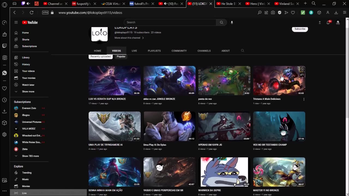The height and width of the screenshot is (196, 349).
Task: Open the browser downloads toolbar icon
Action: pyautogui.click(x=336, y=13)
